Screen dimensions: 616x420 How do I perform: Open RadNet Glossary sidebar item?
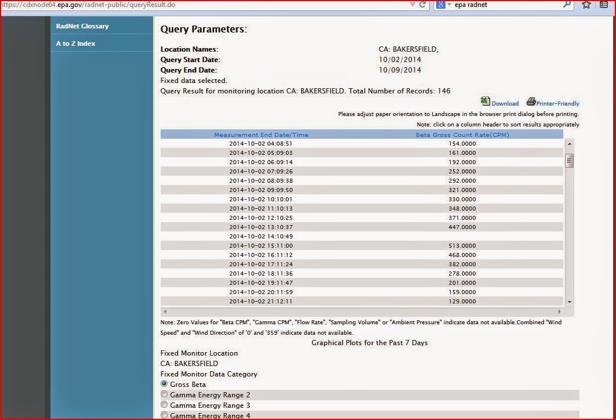pyautogui.click(x=82, y=26)
